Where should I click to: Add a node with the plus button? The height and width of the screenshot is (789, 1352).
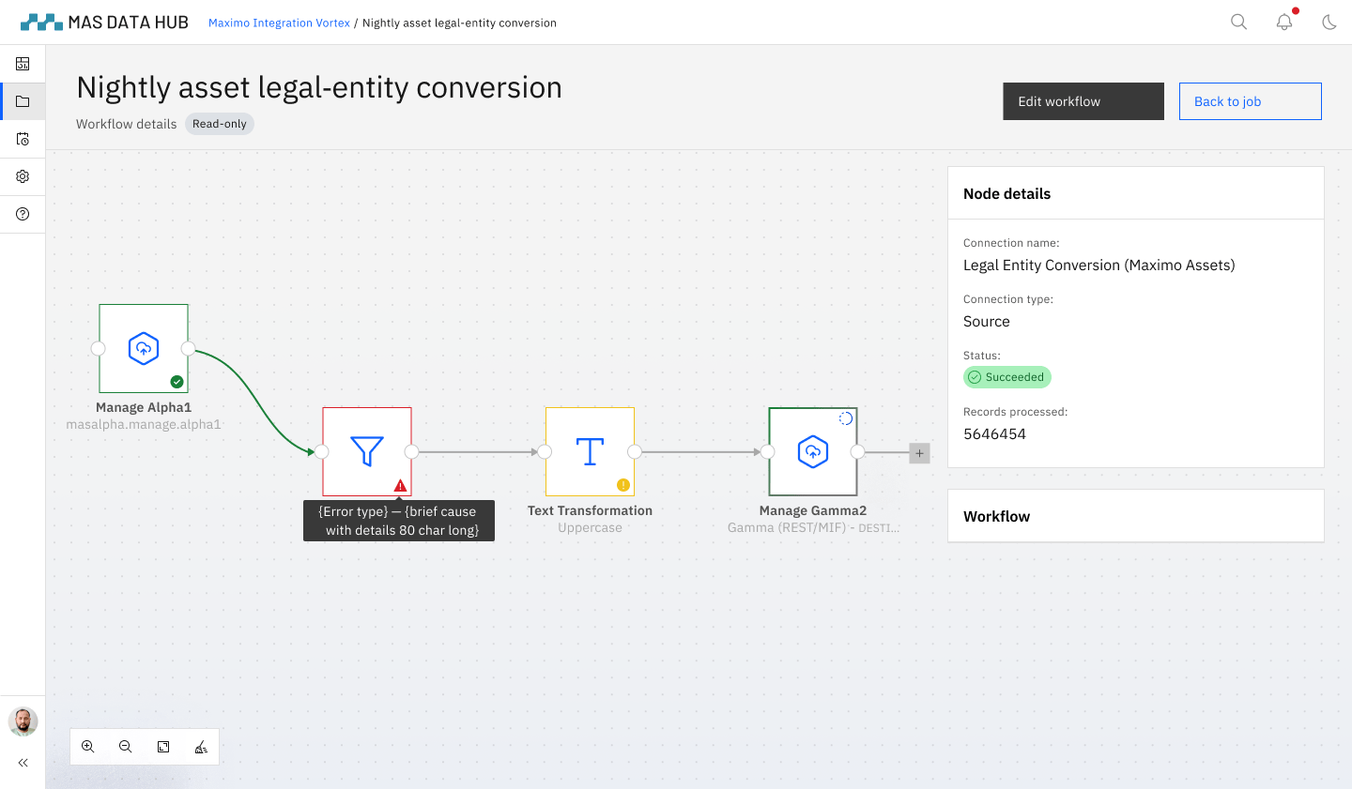pos(919,453)
